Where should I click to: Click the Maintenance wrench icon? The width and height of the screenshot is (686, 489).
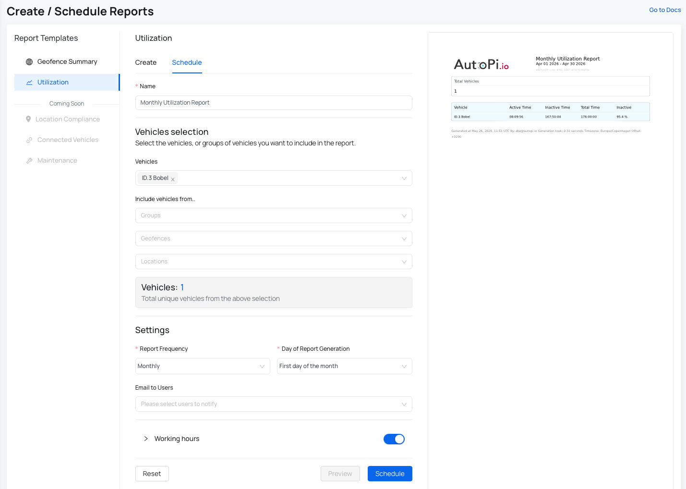29,161
